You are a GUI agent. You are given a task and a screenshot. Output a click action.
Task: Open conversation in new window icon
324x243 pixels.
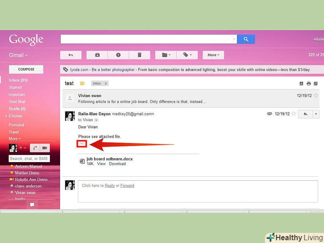click(x=316, y=84)
